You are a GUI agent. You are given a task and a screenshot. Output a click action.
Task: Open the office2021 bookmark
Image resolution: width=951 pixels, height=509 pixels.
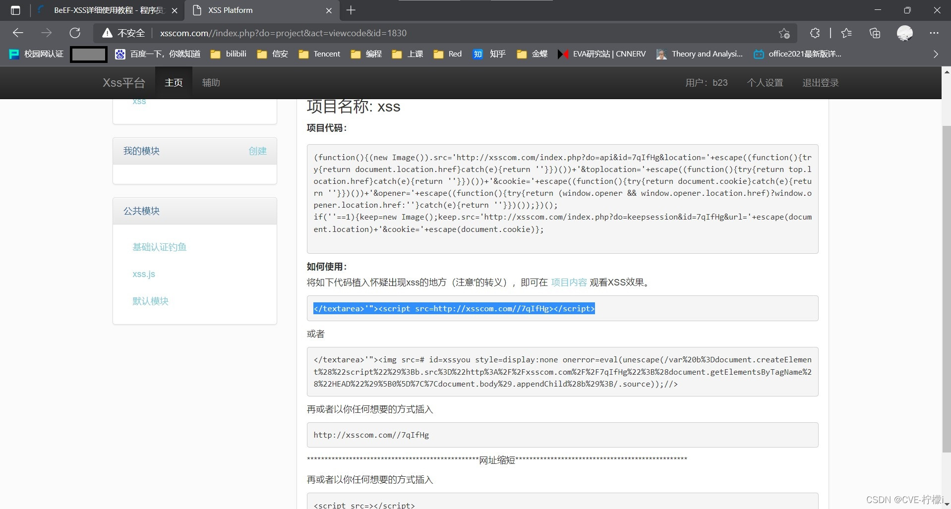[797, 54]
